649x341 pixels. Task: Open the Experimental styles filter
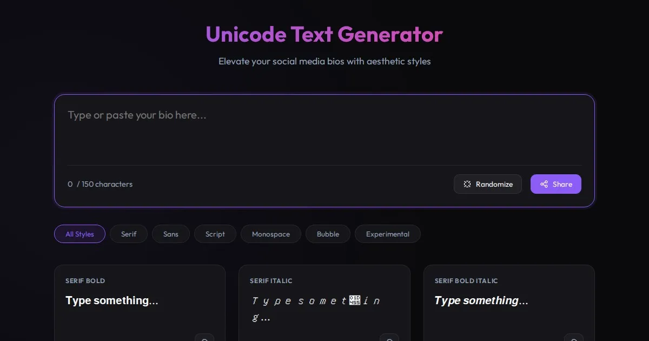pyautogui.click(x=388, y=234)
